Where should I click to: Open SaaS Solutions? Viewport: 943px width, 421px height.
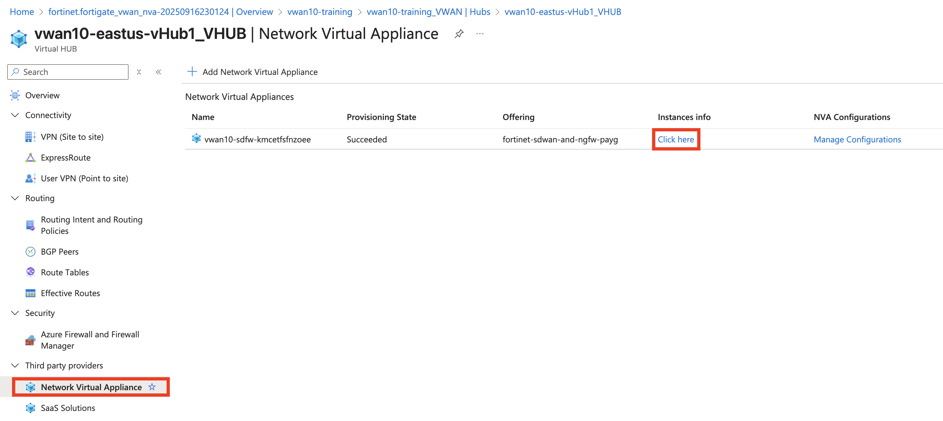click(68, 408)
